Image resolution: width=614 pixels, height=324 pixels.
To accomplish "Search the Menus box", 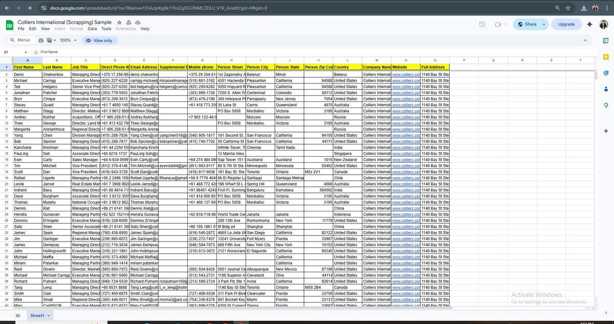I will (20, 40).
